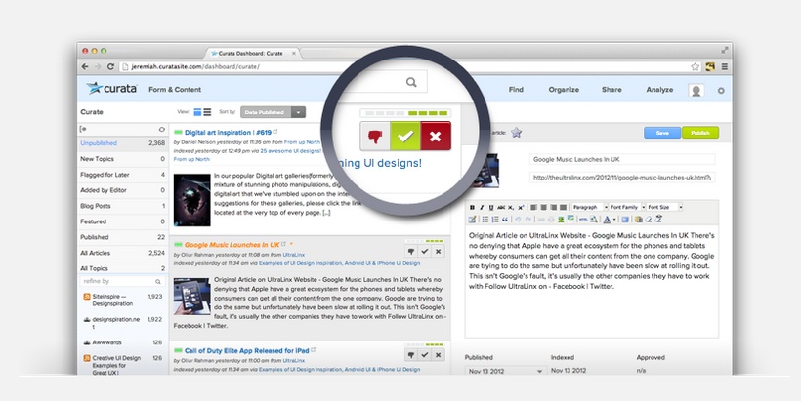Select All Articles in the sidebar
This screenshot has width=801, height=401.
(123, 253)
